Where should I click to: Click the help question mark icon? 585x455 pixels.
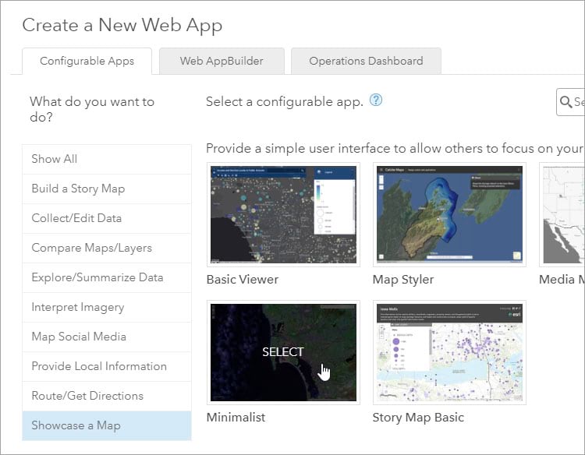pos(377,101)
